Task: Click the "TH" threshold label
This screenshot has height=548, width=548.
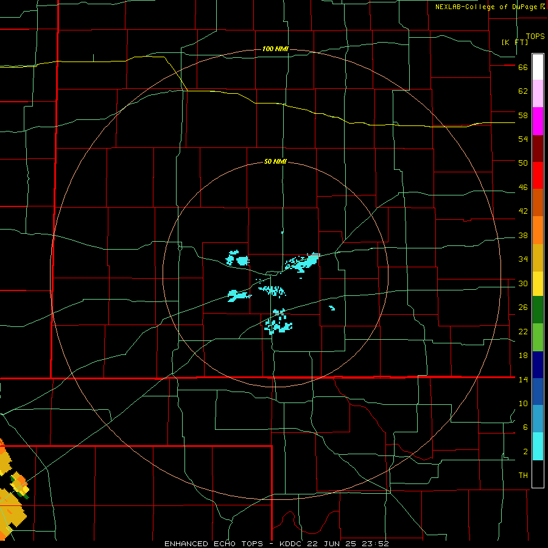Action: tap(523, 476)
